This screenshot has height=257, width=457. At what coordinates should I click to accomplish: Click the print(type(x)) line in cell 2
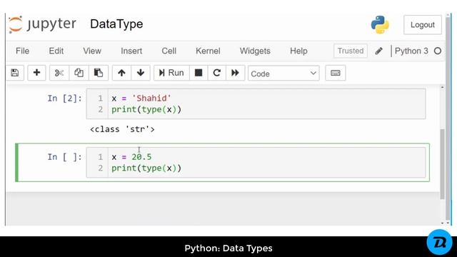[x=146, y=109]
